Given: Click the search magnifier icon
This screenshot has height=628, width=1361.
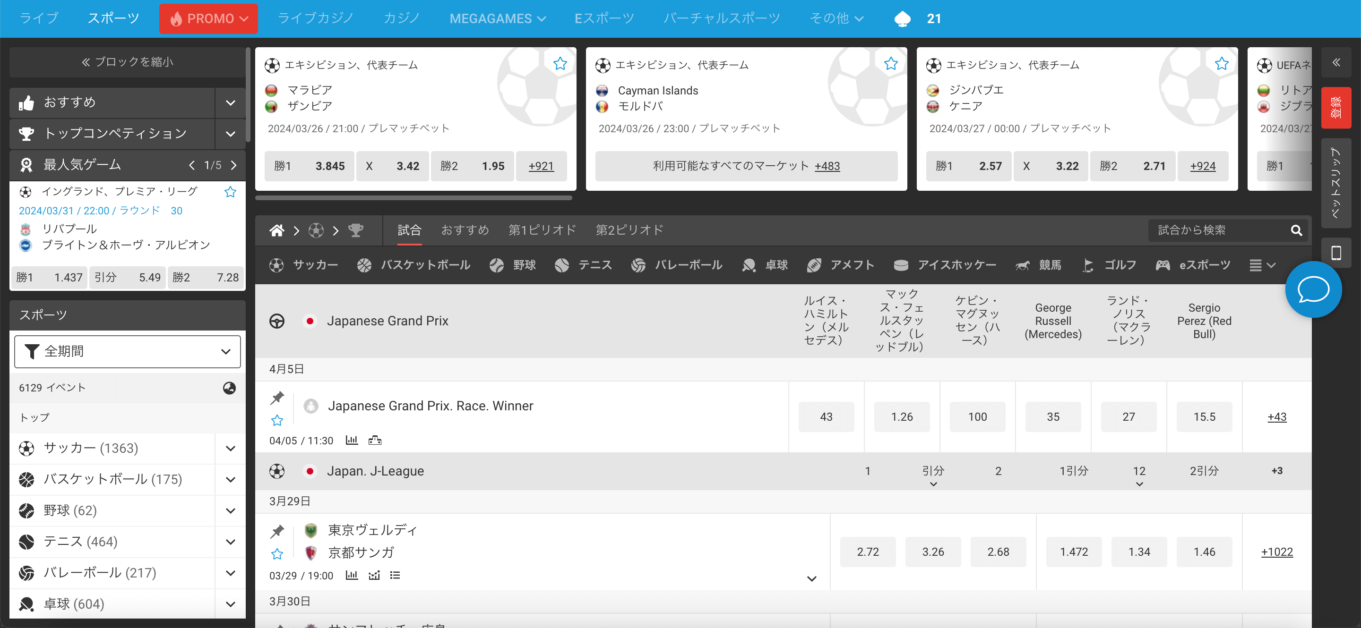Looking at the screenshot, I should pos(1296,230).
